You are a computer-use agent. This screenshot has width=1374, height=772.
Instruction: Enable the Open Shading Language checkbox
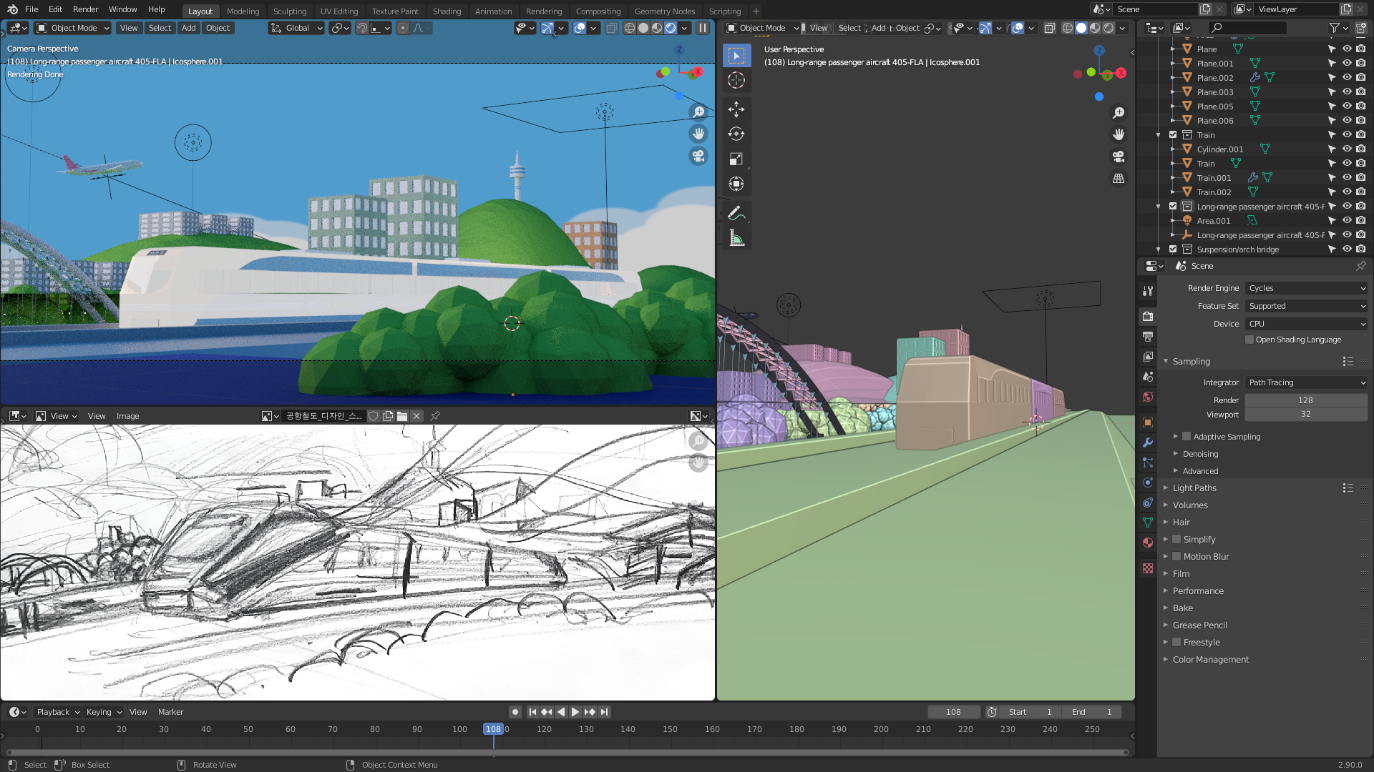pyautogui.click(x=1249, y=340)
